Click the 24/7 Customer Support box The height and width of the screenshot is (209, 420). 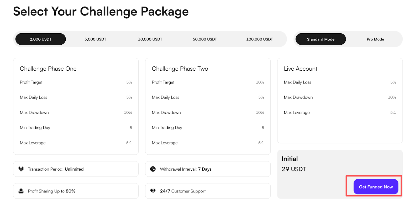pyautogui.click(x=208, y=191)
